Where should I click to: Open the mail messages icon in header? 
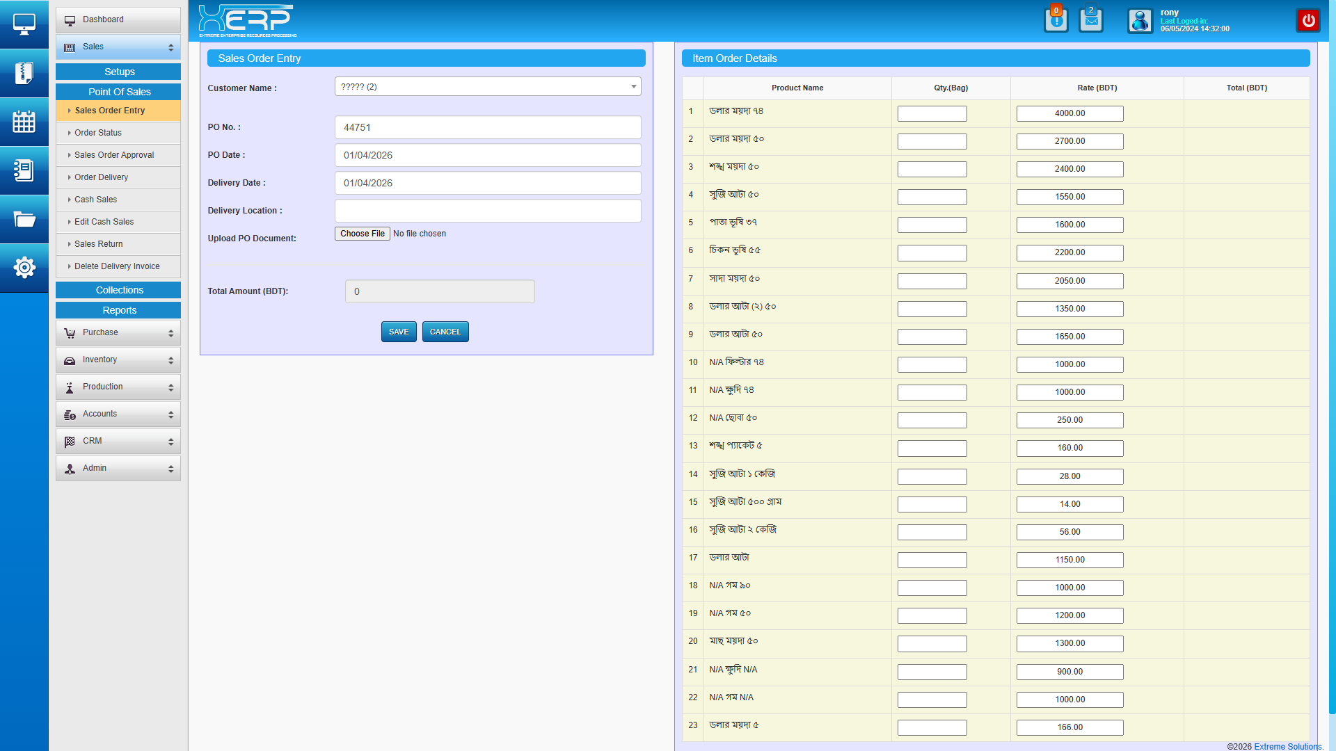coord(1090,20)
